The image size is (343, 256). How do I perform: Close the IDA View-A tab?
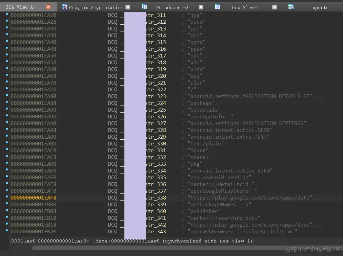pos(48,7)
